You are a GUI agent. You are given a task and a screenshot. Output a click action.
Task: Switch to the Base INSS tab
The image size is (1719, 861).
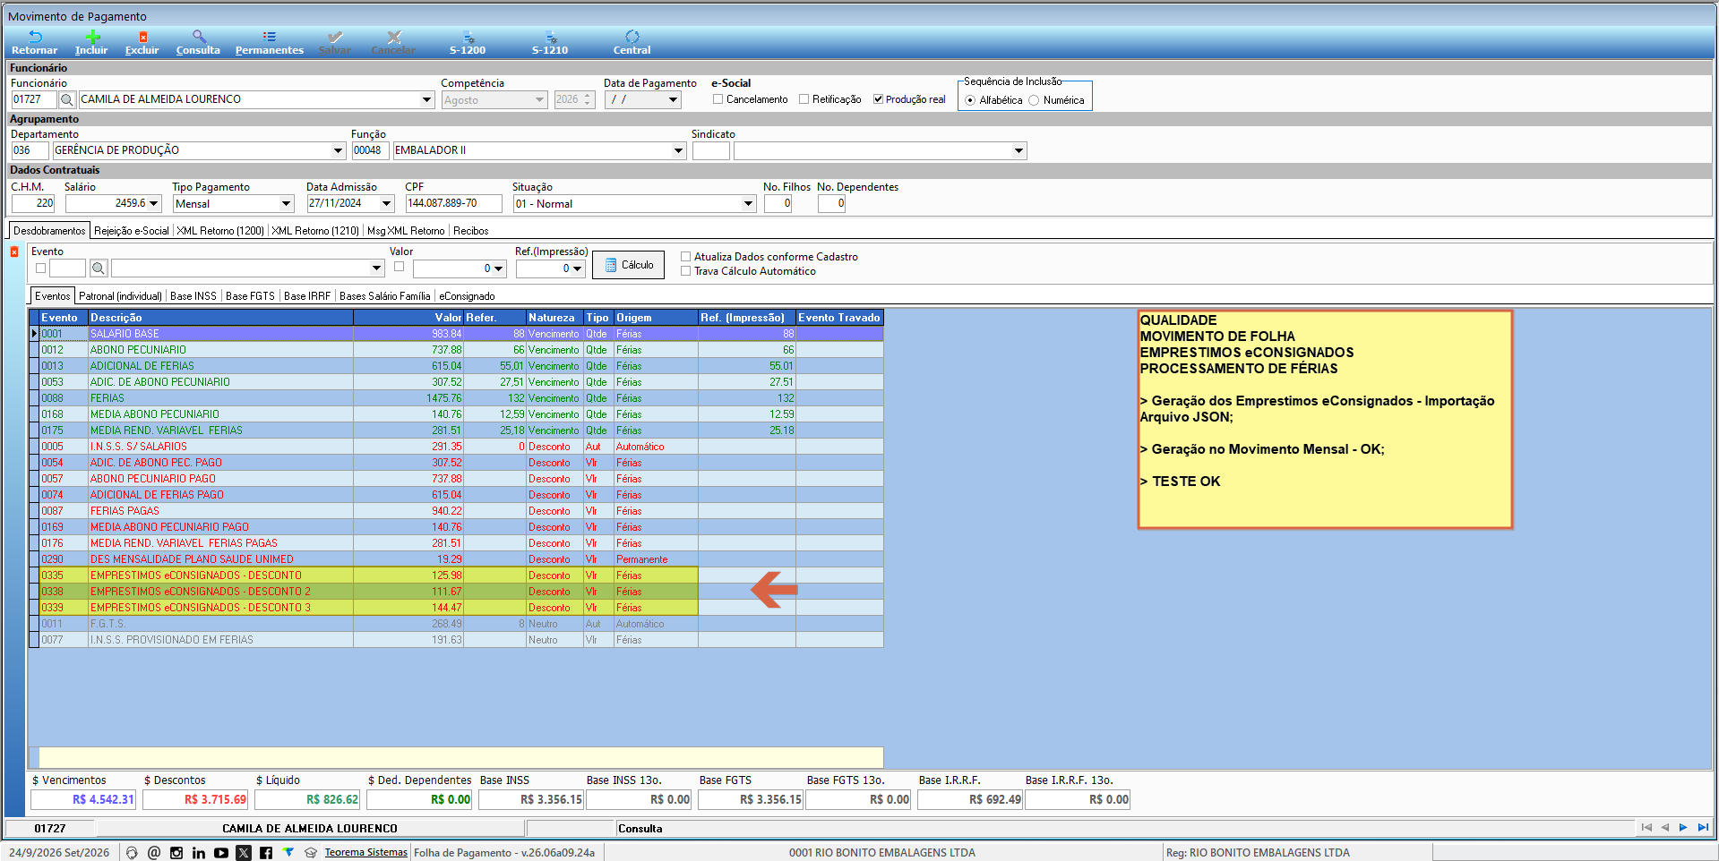coord(193,296)
